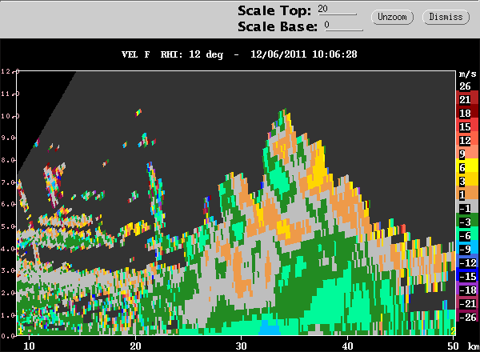Viewport: 480px width, 352px height.
Task: Click the RHI title 'VEL F RHI: 12 deg'
Action: pyautogui.click(x=172, y=54)
